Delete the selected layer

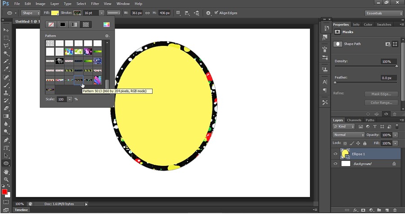coord(395,210)
